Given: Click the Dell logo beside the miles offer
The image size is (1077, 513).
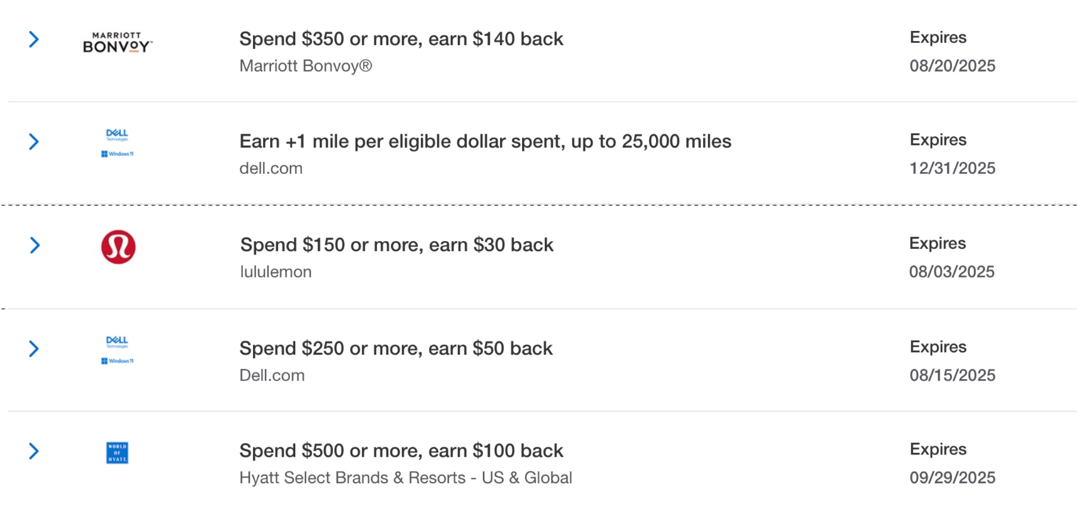Looking at the screenshot, I should click(117, 143).
